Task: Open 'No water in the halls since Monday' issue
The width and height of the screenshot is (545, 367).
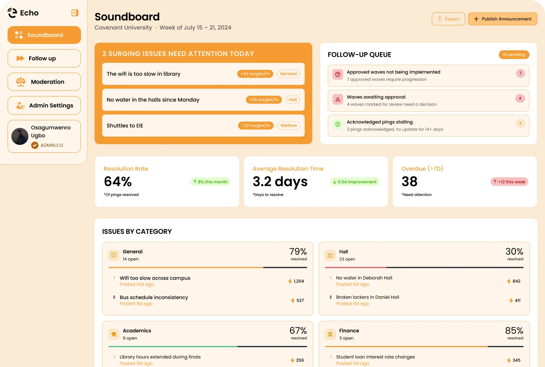Action: pyautogui.click(x=203, y=100)
